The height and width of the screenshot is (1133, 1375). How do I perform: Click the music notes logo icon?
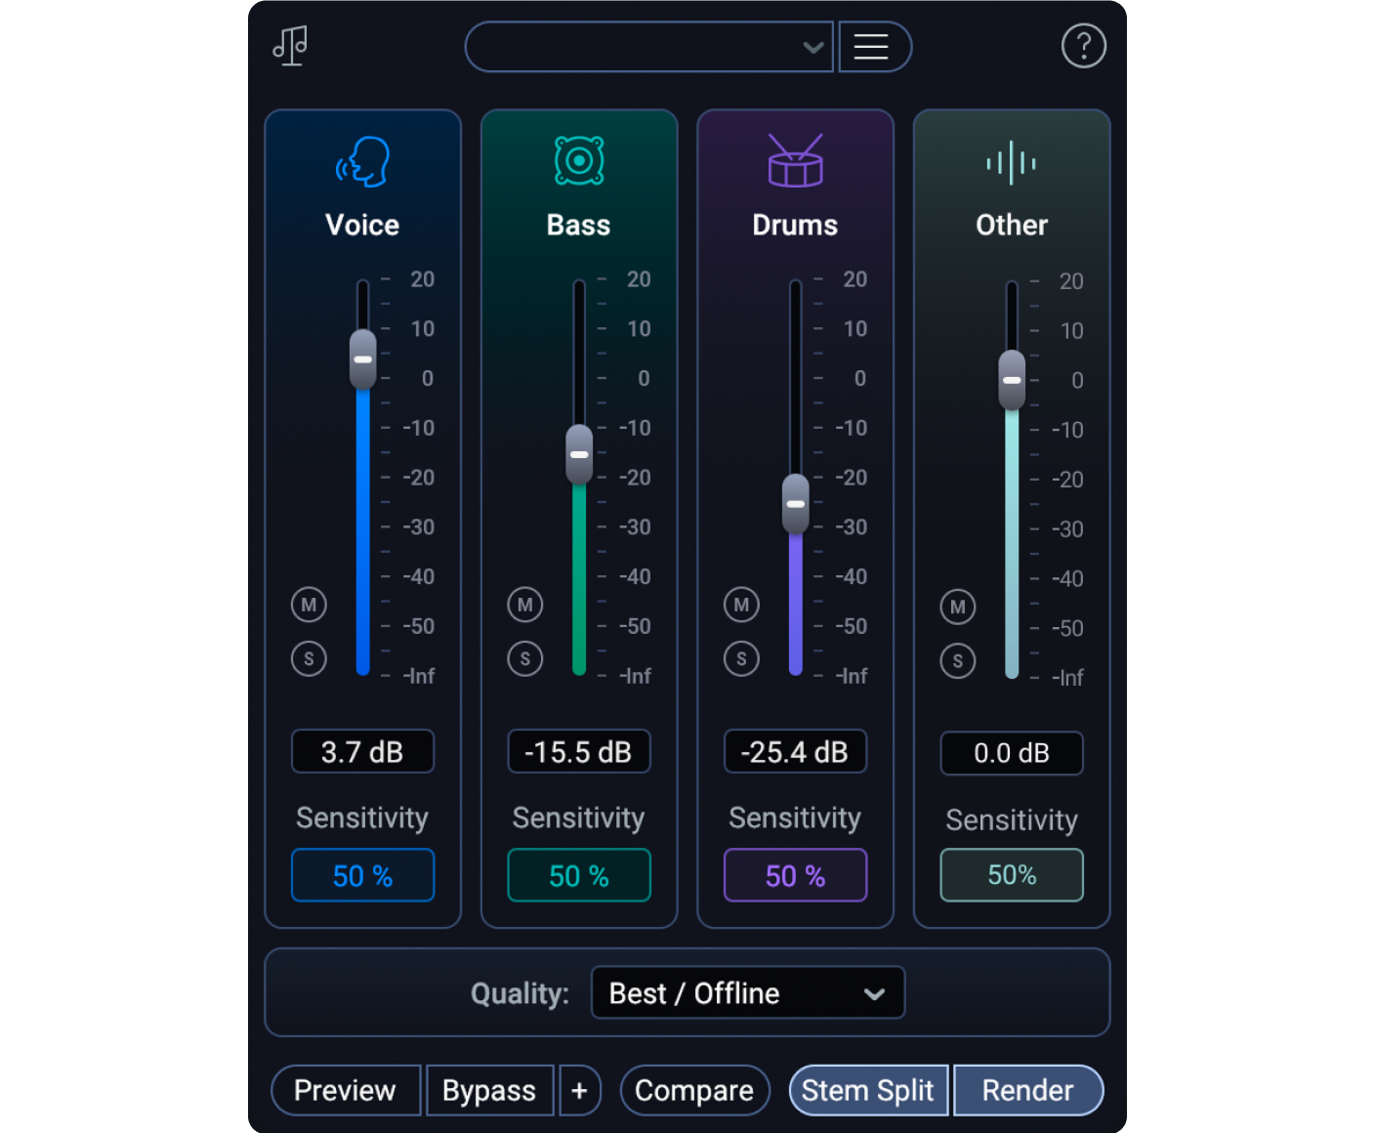click(x=290, y=46)
